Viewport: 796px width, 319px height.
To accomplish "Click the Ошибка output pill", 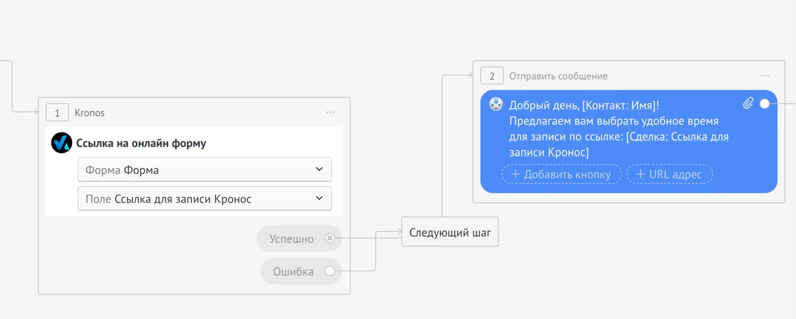I will (301, 272).
